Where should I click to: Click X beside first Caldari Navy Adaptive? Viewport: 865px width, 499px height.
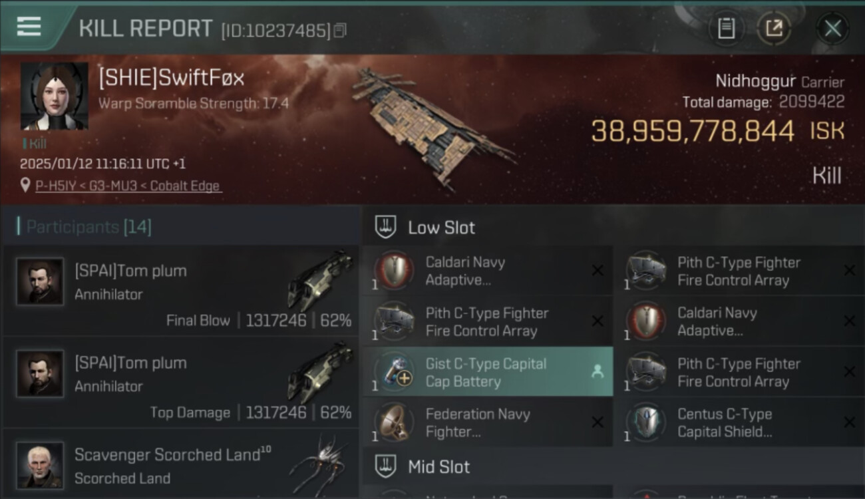tap(598, 271)
